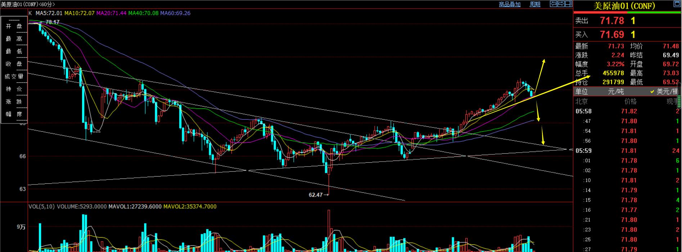Click the MA10:72.07 indicator label
The width and height of the screenshot is (682, 252).
click(x=80, y=13)
